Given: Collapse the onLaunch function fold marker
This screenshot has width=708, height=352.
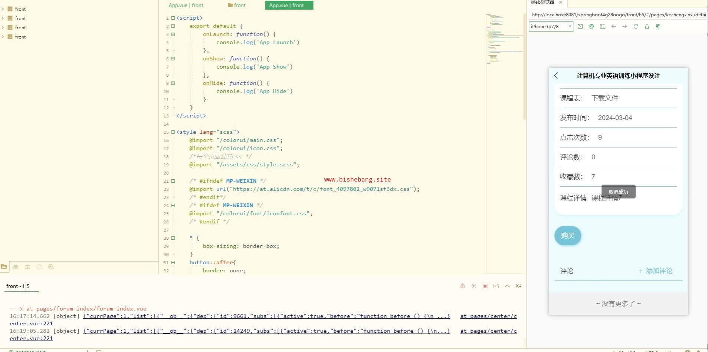Looking at the screenshot, I should click(x=173, y=34).
